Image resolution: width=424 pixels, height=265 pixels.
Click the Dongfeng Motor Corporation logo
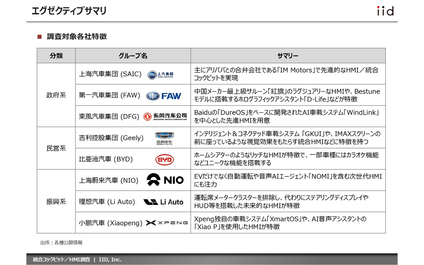[x=165, y=117]
